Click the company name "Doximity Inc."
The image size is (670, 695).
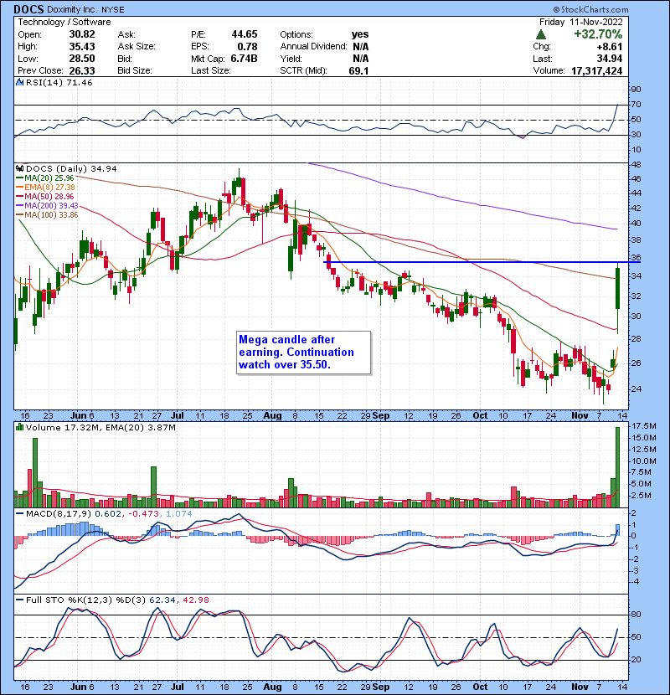[72, 9]
